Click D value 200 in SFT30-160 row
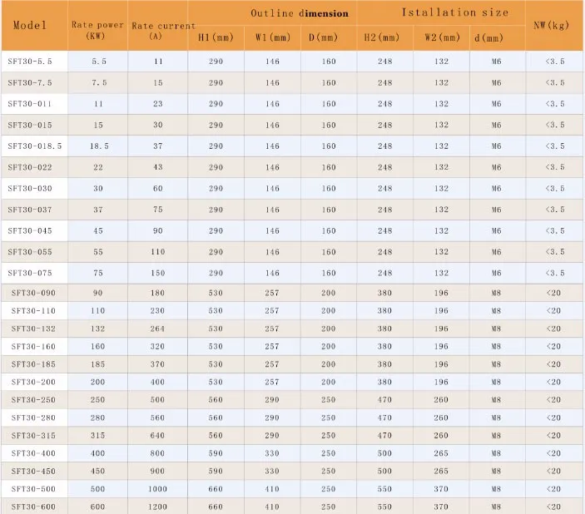585x514 pixels. pyautogui.click(x=329, y=347)
